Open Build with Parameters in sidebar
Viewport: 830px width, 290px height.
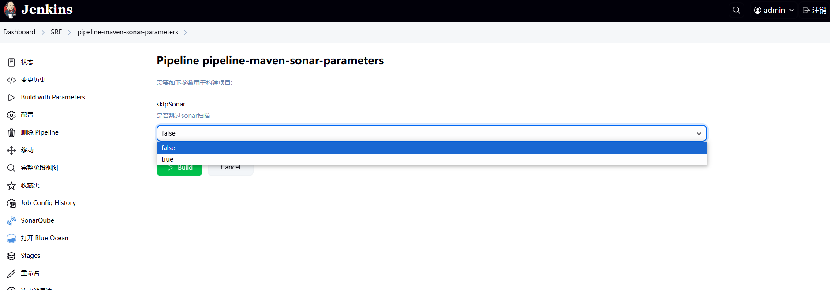tap(53, 97)
